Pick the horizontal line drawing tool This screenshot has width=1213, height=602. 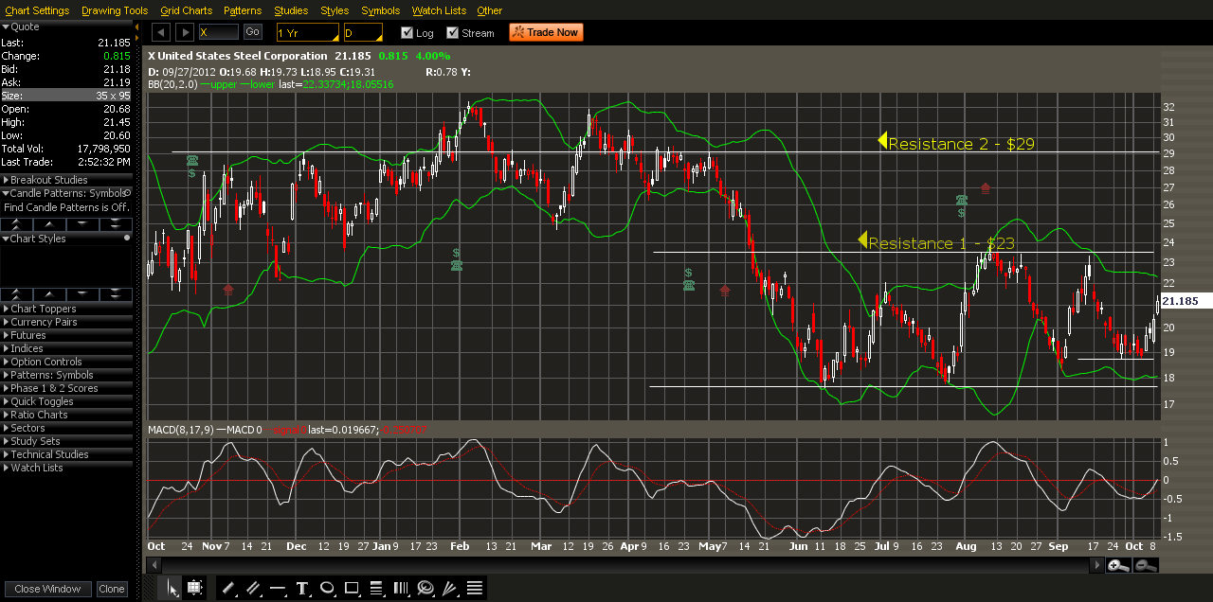[x=278, y=588]
